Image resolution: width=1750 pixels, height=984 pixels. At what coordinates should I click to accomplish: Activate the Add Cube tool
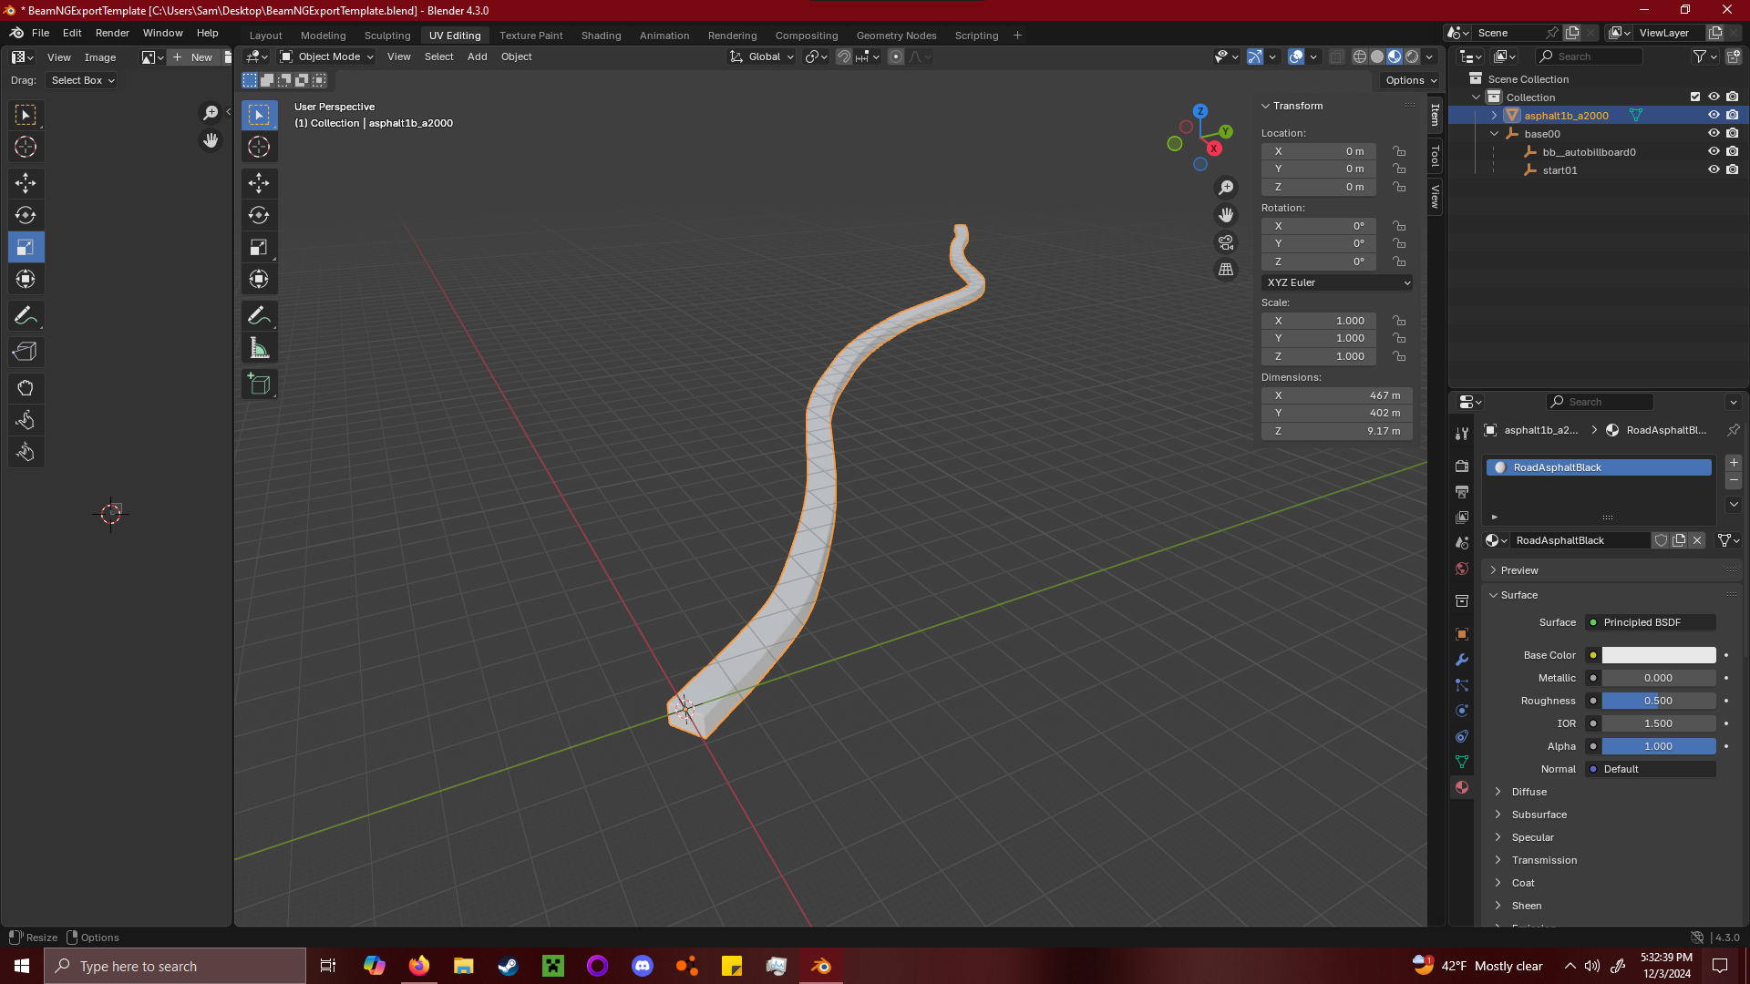[x=259, y=384]
